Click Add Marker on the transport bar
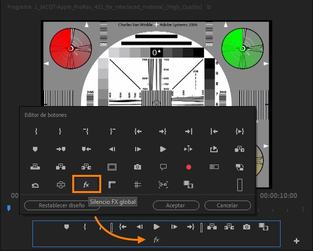313x251 pixels. click(x=66, y=227)
